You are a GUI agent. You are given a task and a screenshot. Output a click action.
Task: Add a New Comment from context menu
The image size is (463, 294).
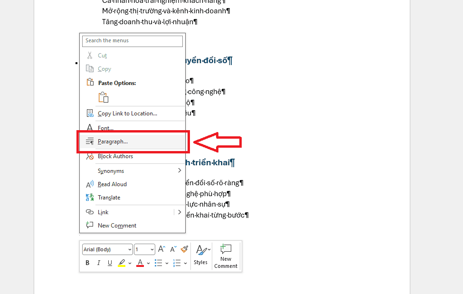pyautogui.click(x=132, y=226)
